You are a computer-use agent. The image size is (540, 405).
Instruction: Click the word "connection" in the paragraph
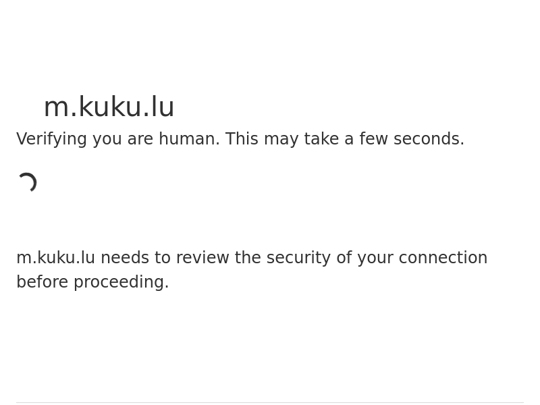coord(443,258)
